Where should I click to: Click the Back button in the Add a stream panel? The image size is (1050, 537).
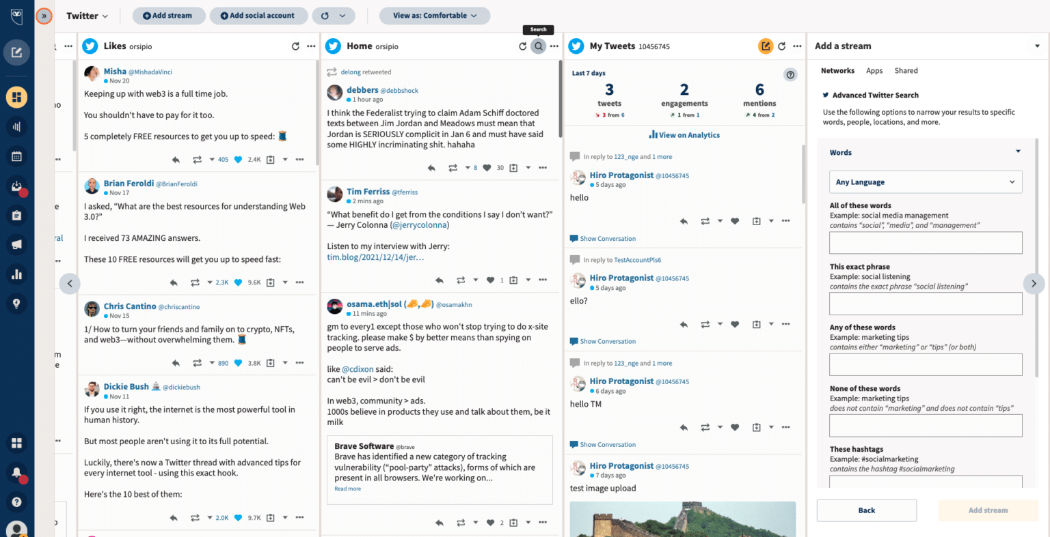[x=866, y=510]
